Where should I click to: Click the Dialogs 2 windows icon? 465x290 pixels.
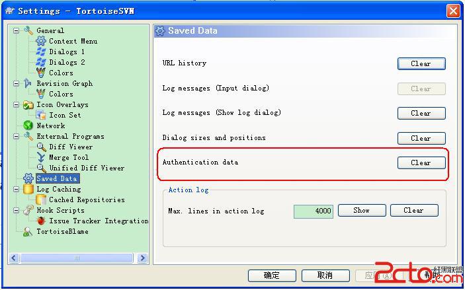(x=41, y=62)
